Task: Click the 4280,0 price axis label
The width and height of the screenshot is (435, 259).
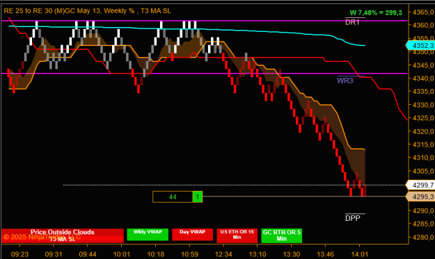Action: [x=423, y=237]
